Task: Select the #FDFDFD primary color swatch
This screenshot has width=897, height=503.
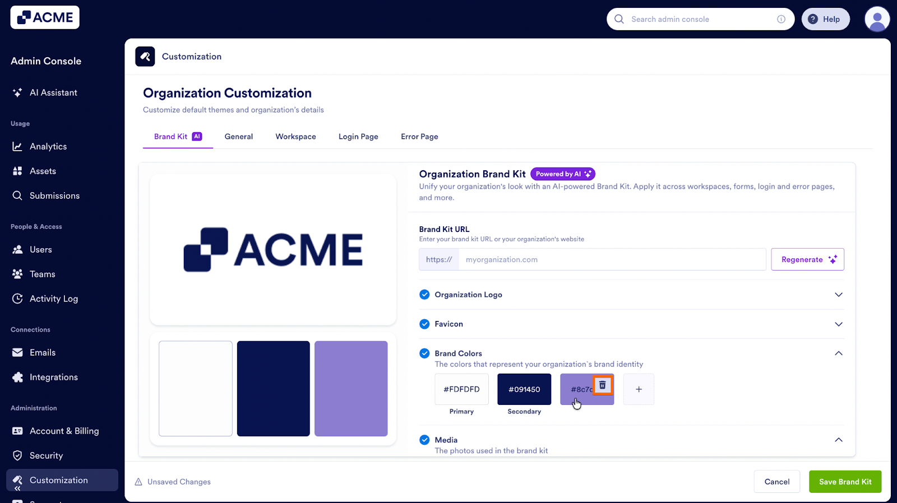Action: (461, 389)
